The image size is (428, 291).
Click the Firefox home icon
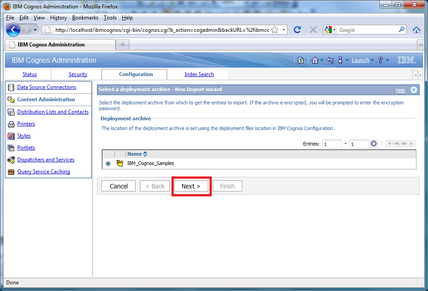[416, 30]
